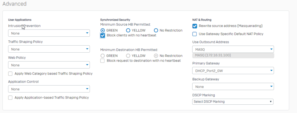This screenshot has height=113, width=297.
Task: Choose No Restriction for Minimum Source HB
Action: click(x=156, y=30)
